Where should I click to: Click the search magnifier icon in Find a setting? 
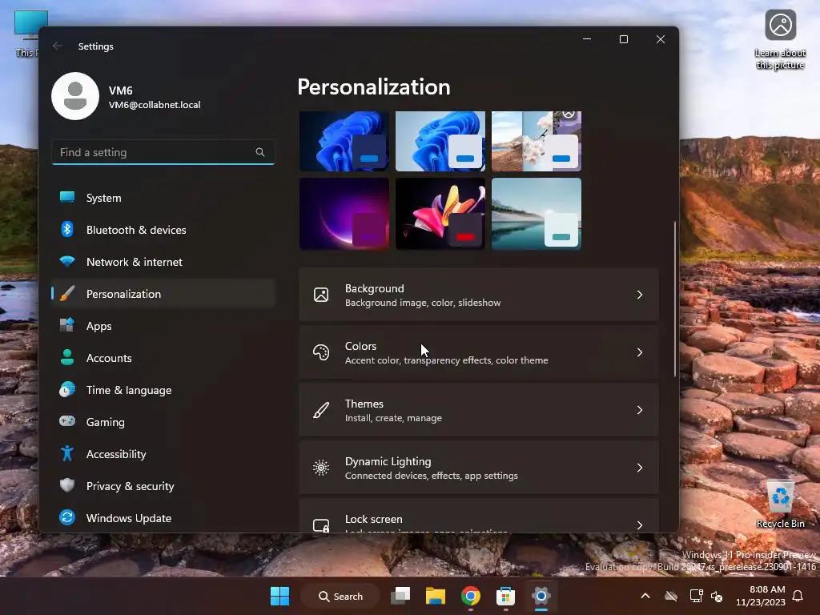click(x=260, y=152)
